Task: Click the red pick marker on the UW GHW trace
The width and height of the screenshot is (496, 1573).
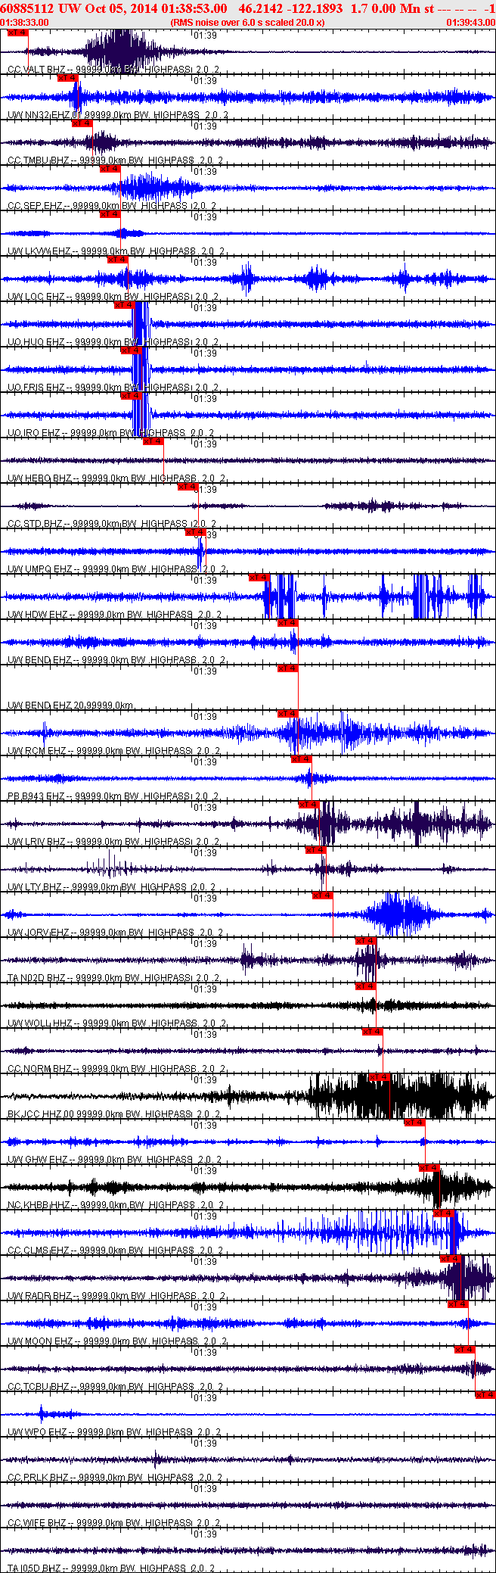Action: pos(414,1123)
